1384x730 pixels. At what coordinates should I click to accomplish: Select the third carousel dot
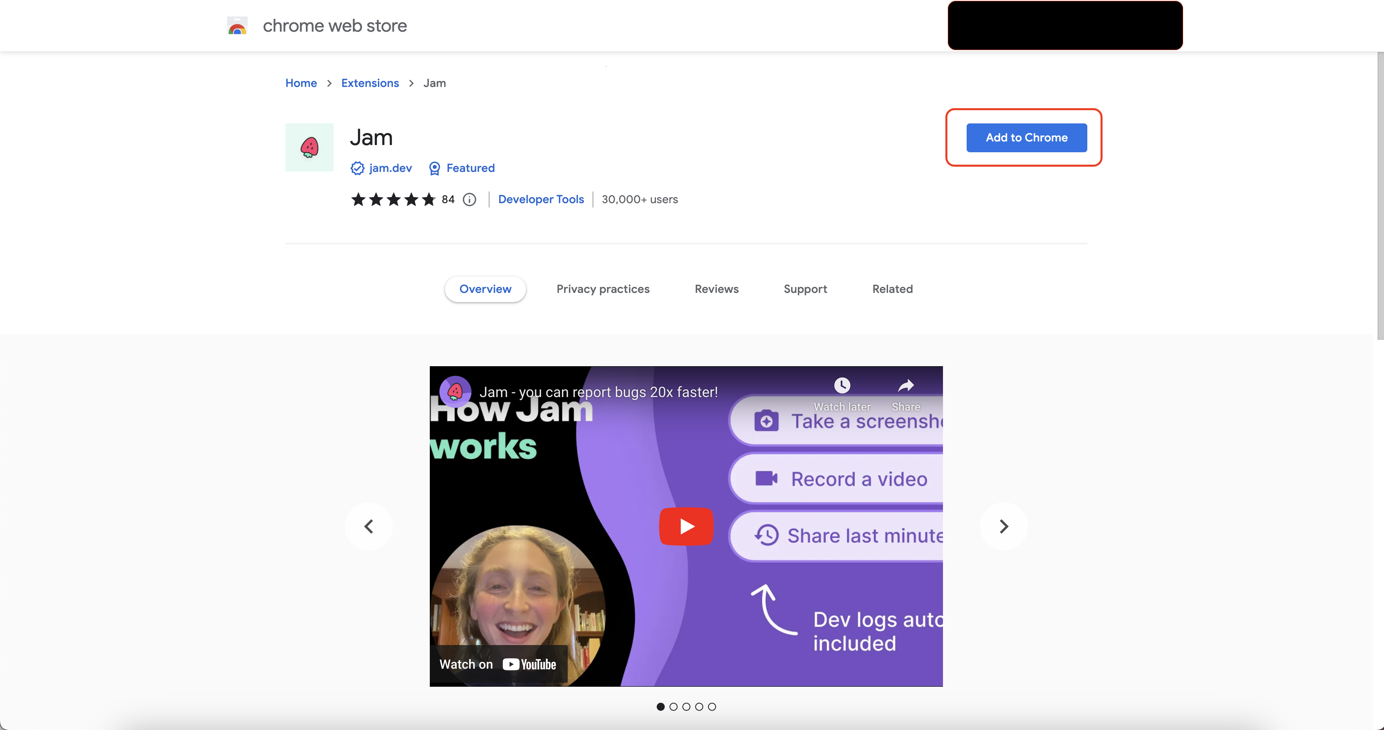coord(686,707)
